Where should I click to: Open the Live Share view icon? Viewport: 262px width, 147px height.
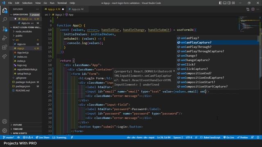pos(5,56)
